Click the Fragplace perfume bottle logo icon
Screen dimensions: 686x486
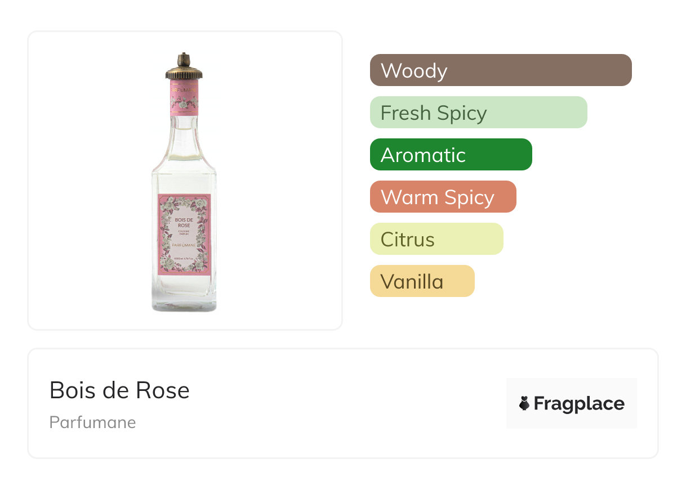pyautogui.click(x=524, y=403)
